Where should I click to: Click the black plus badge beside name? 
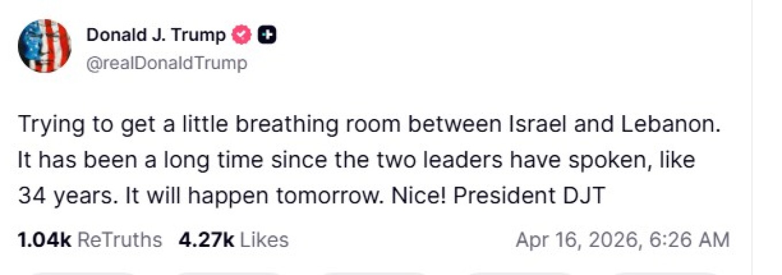(x=267, y=36)
